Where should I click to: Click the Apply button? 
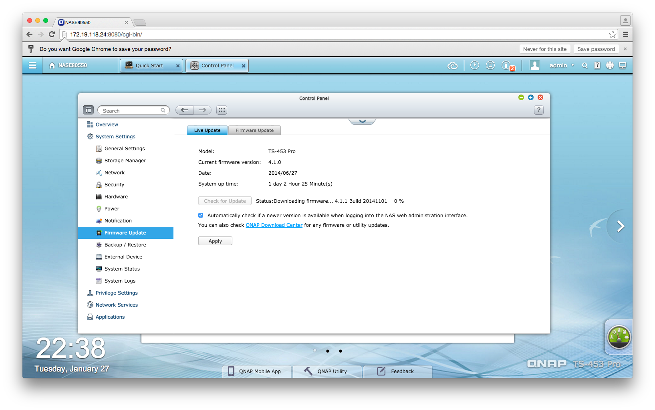coord(215,241)
